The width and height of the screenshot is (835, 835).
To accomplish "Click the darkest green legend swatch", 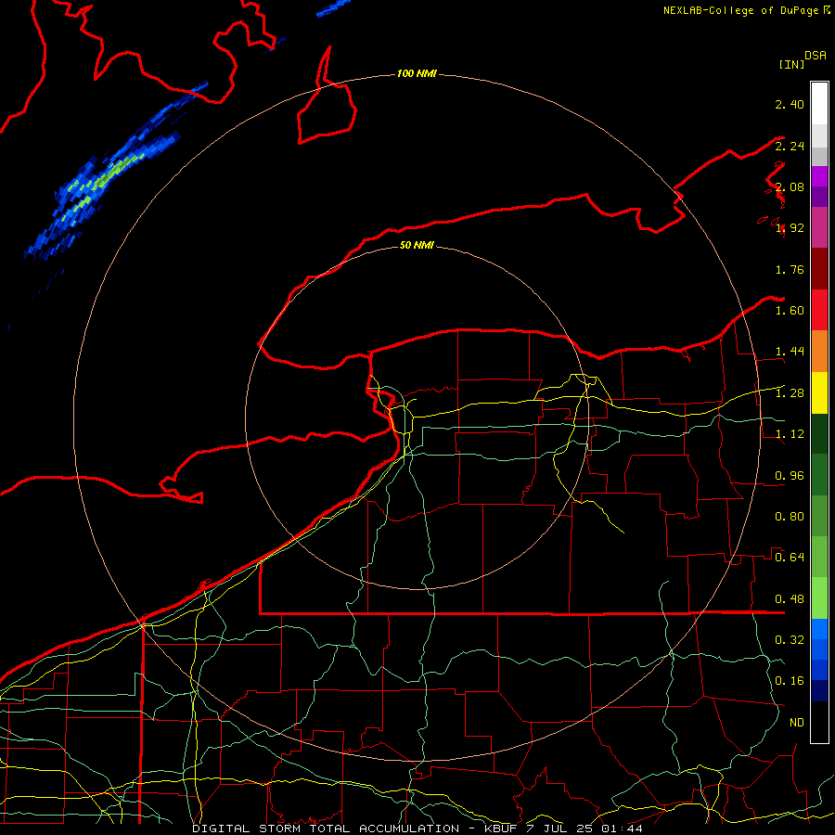I will [819, 433].
